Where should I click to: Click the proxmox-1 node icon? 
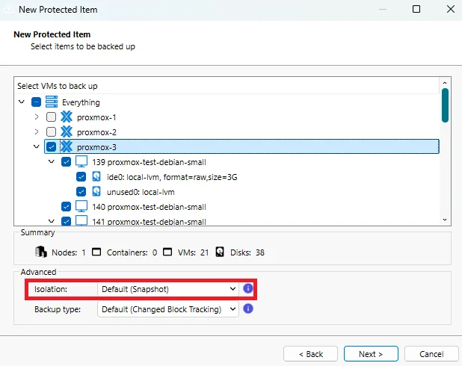pos(67,117)
